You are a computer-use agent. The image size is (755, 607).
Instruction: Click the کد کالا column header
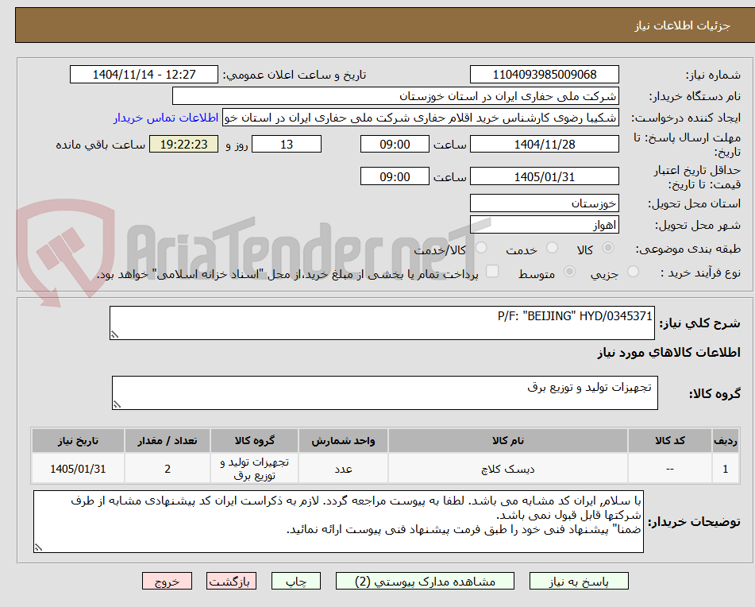coord(670,441)
